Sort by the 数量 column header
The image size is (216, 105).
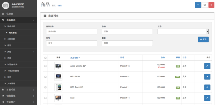point(178,57)
